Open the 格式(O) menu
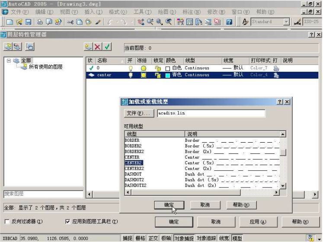 tap(118, 12)
